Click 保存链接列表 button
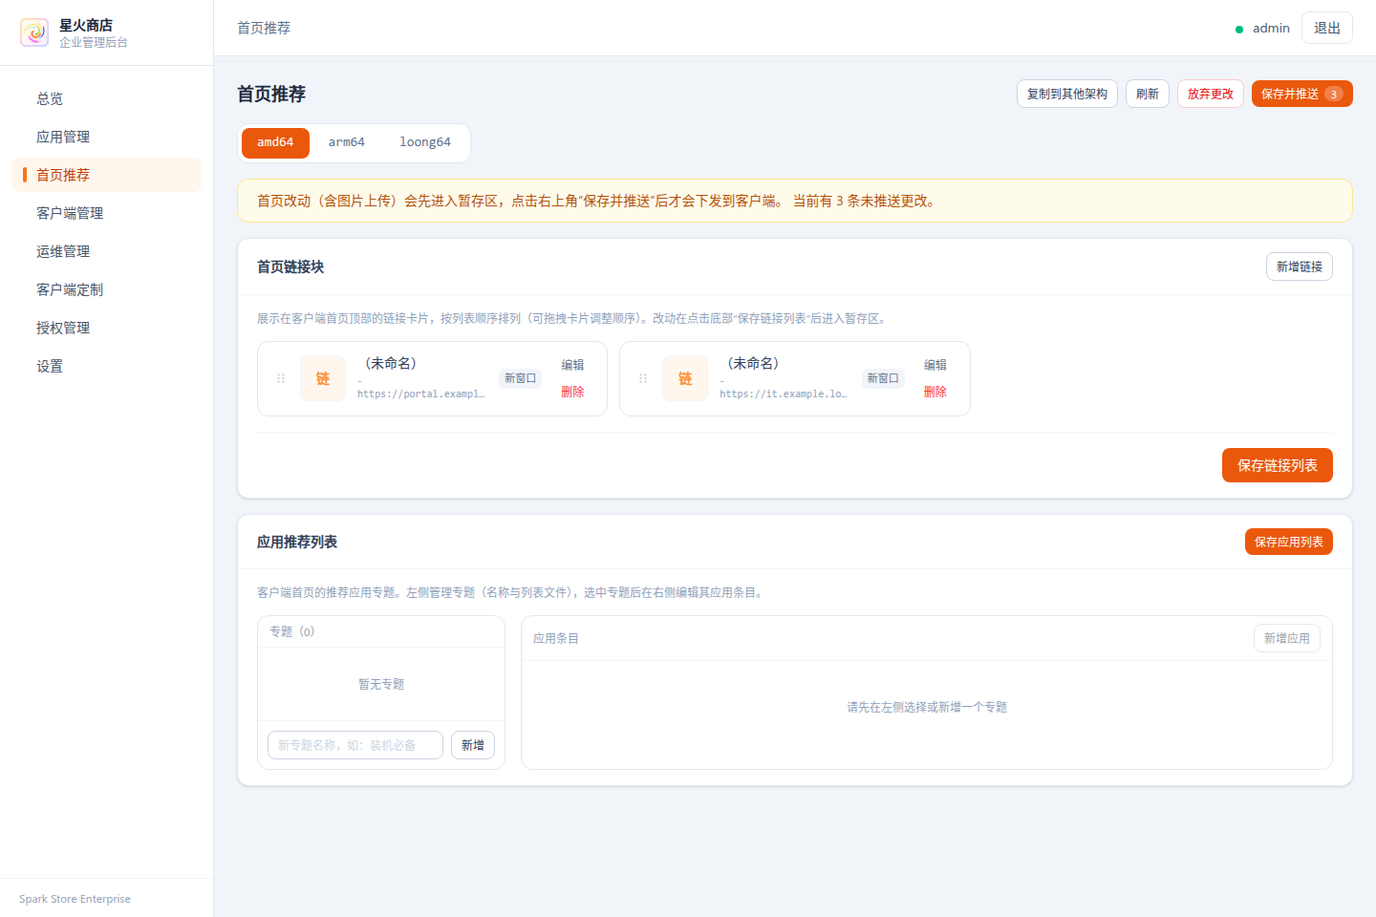Image resolution: width=1376 pixels, height=917 pixels. pyautogui.click(x=1278, y=465)
